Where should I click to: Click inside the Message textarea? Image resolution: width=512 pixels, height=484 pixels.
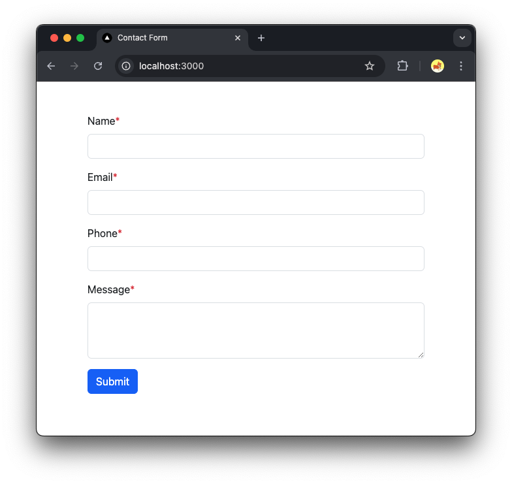[256, 331]
